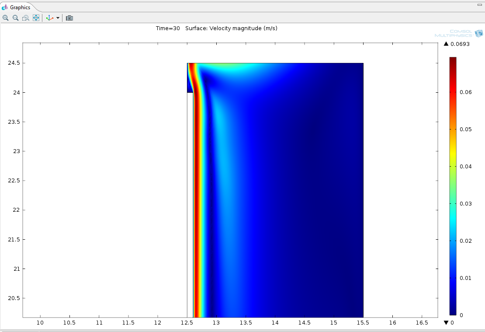Click the plot title 'Surface: Velocity magnitude (m/s)'

[x=231, y=28]
